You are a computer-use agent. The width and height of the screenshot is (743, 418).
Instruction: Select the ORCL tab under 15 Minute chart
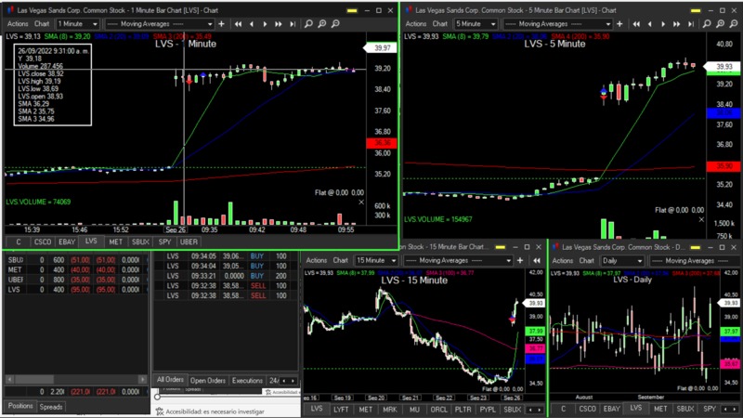pos(438,409)
